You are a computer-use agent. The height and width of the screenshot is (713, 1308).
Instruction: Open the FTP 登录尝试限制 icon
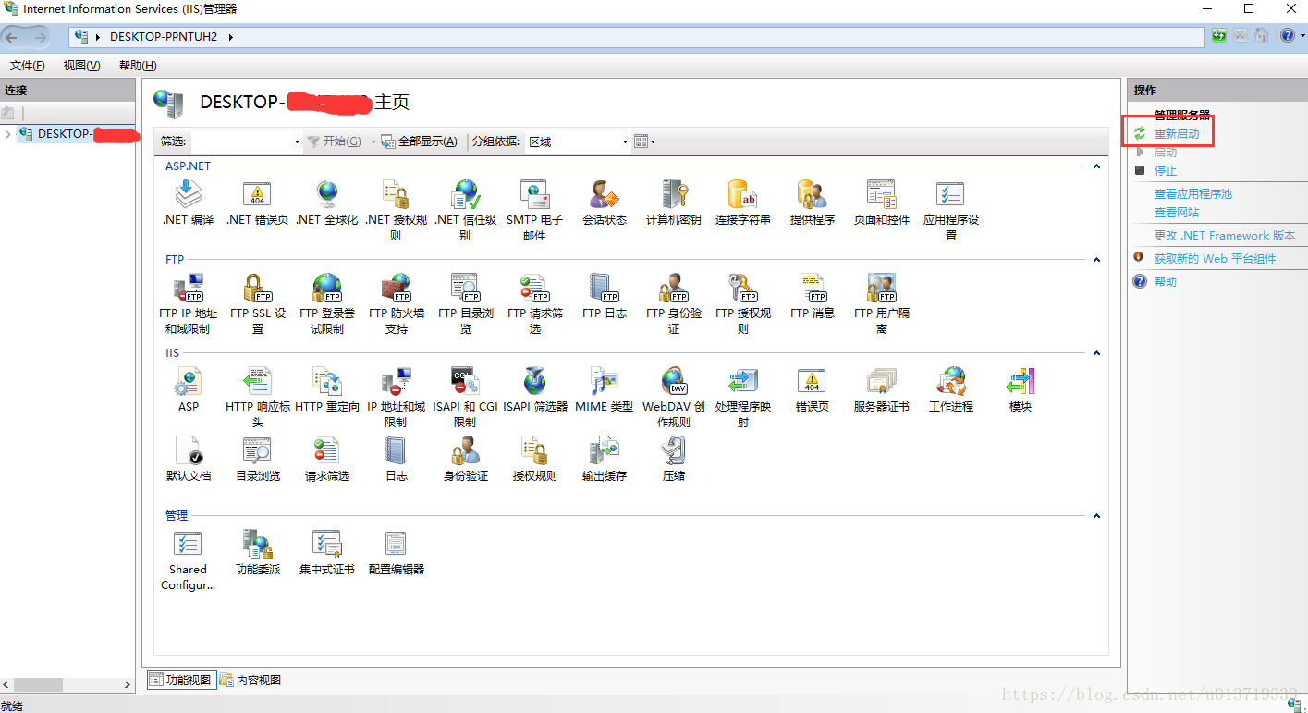point(327,289)
